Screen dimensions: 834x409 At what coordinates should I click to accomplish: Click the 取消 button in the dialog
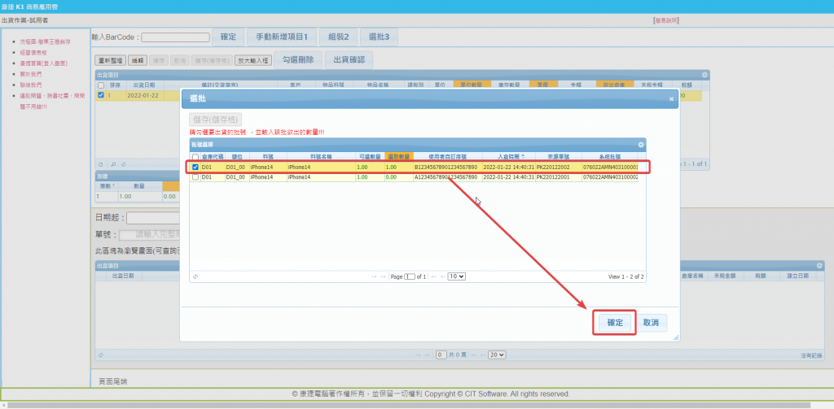click(651, 323)
